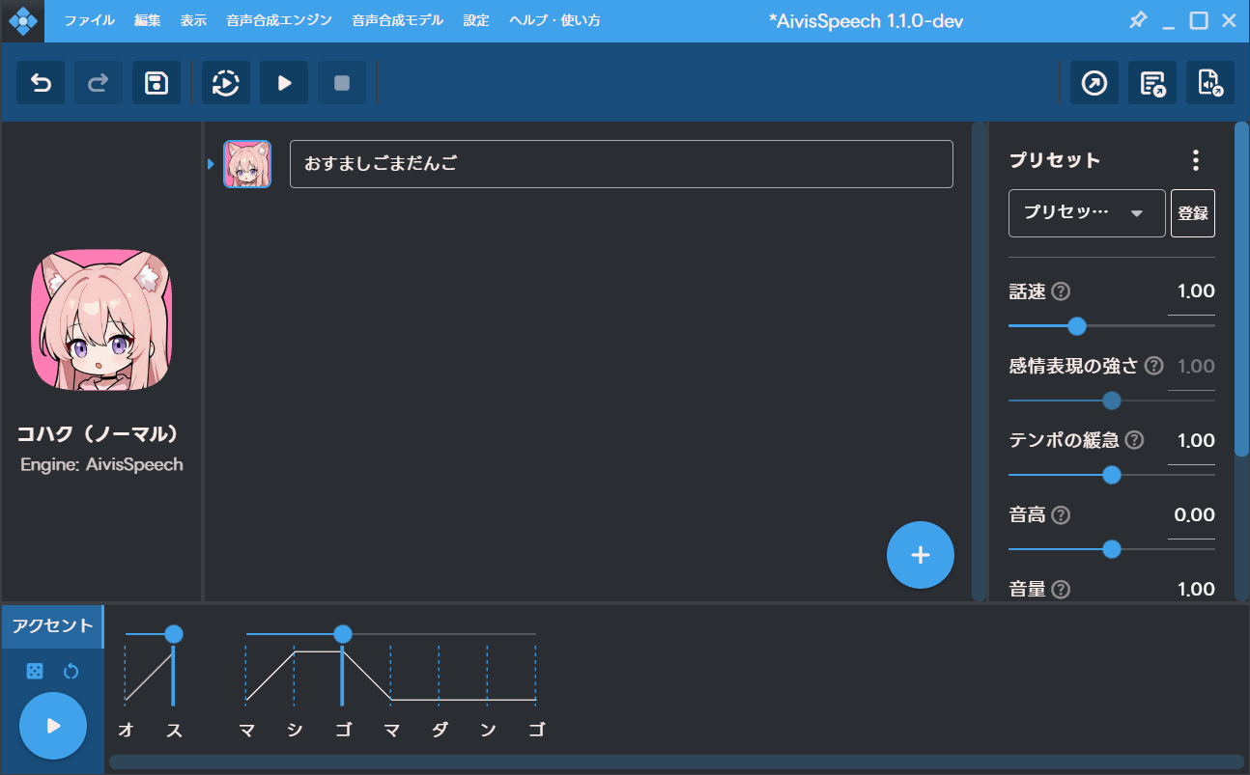Click the dice randomize icon in the accent panel

click(x=34, y=671)
